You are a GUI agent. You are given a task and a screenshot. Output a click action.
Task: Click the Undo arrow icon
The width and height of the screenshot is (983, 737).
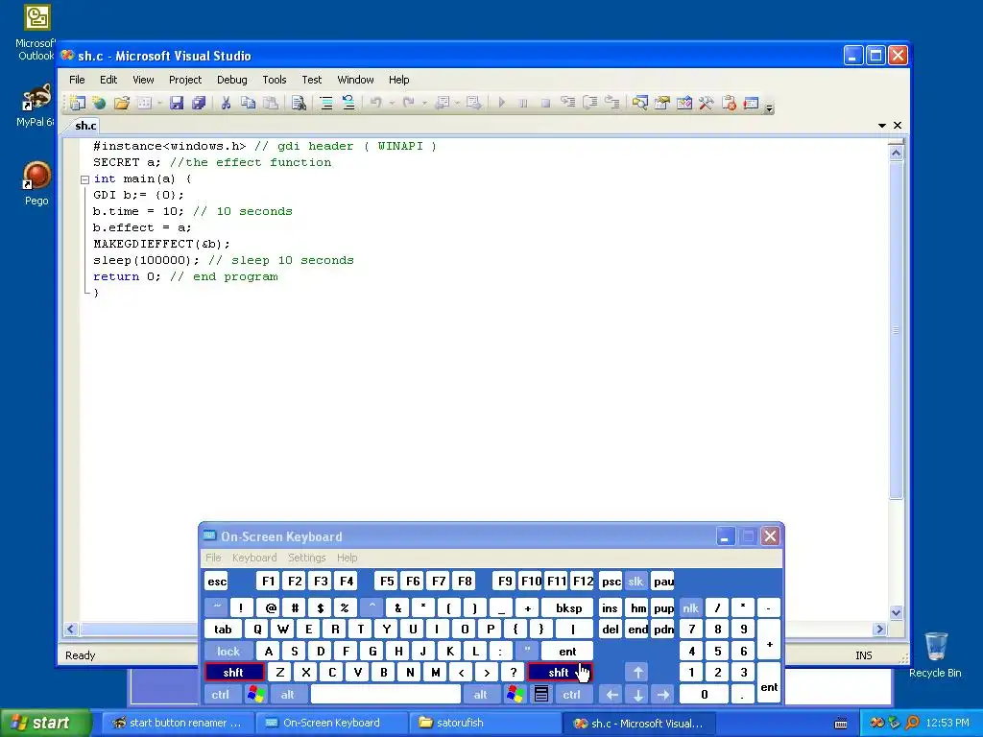coord(375,102)
